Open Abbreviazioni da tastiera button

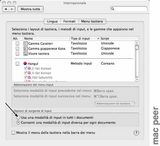[x=115, y=103]
